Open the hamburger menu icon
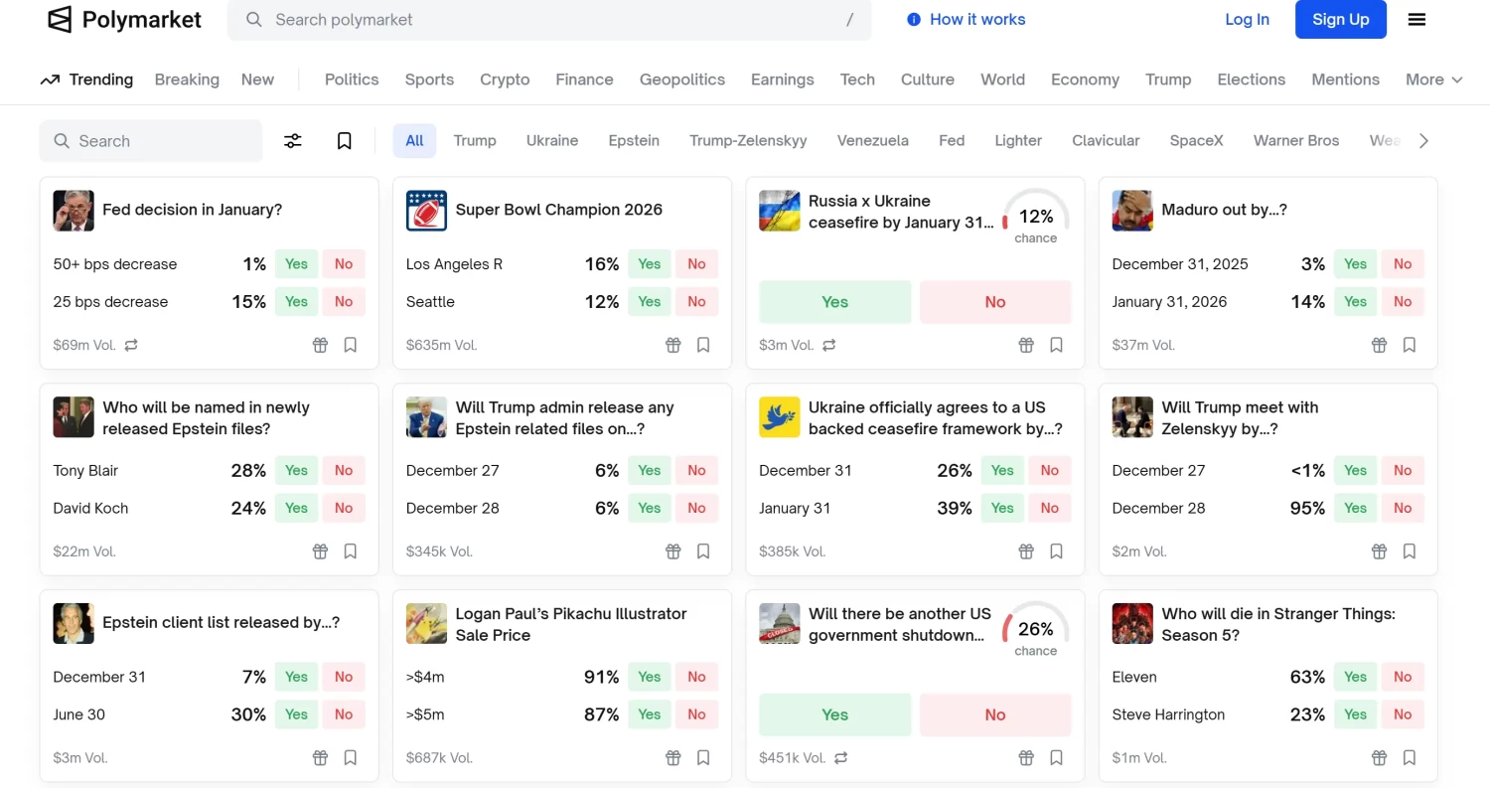 click(1417, 19)
